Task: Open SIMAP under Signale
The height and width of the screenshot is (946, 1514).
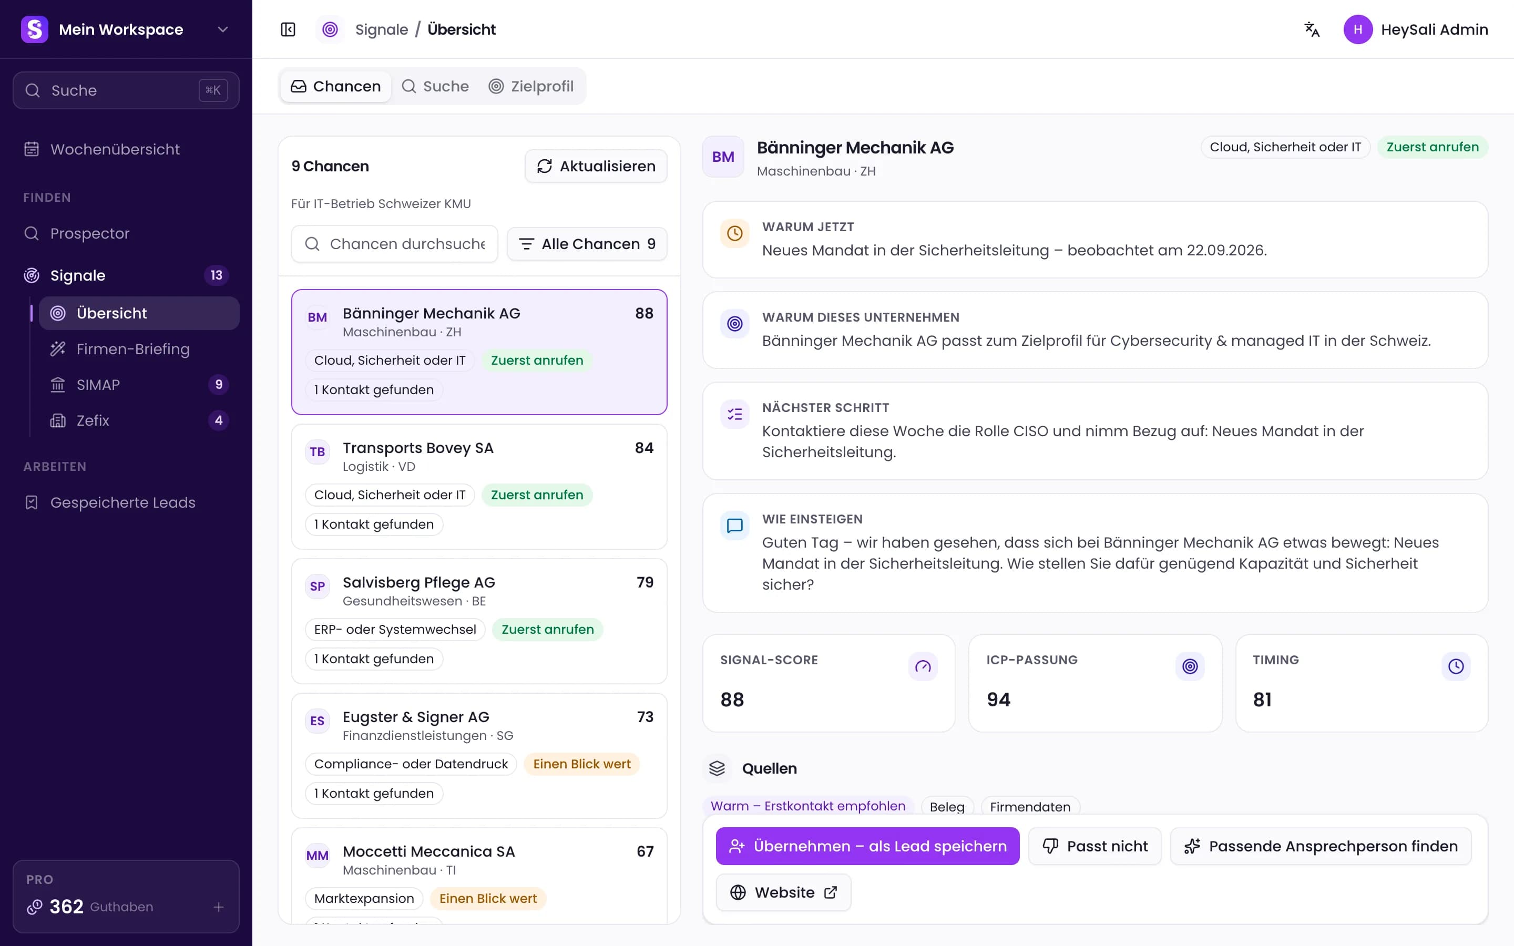Action: (x=139, y=385)
